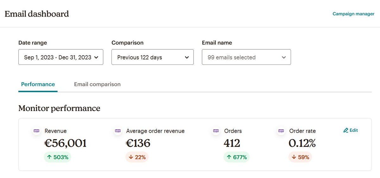Click the Email dashboard heading

tap(37, 14)
